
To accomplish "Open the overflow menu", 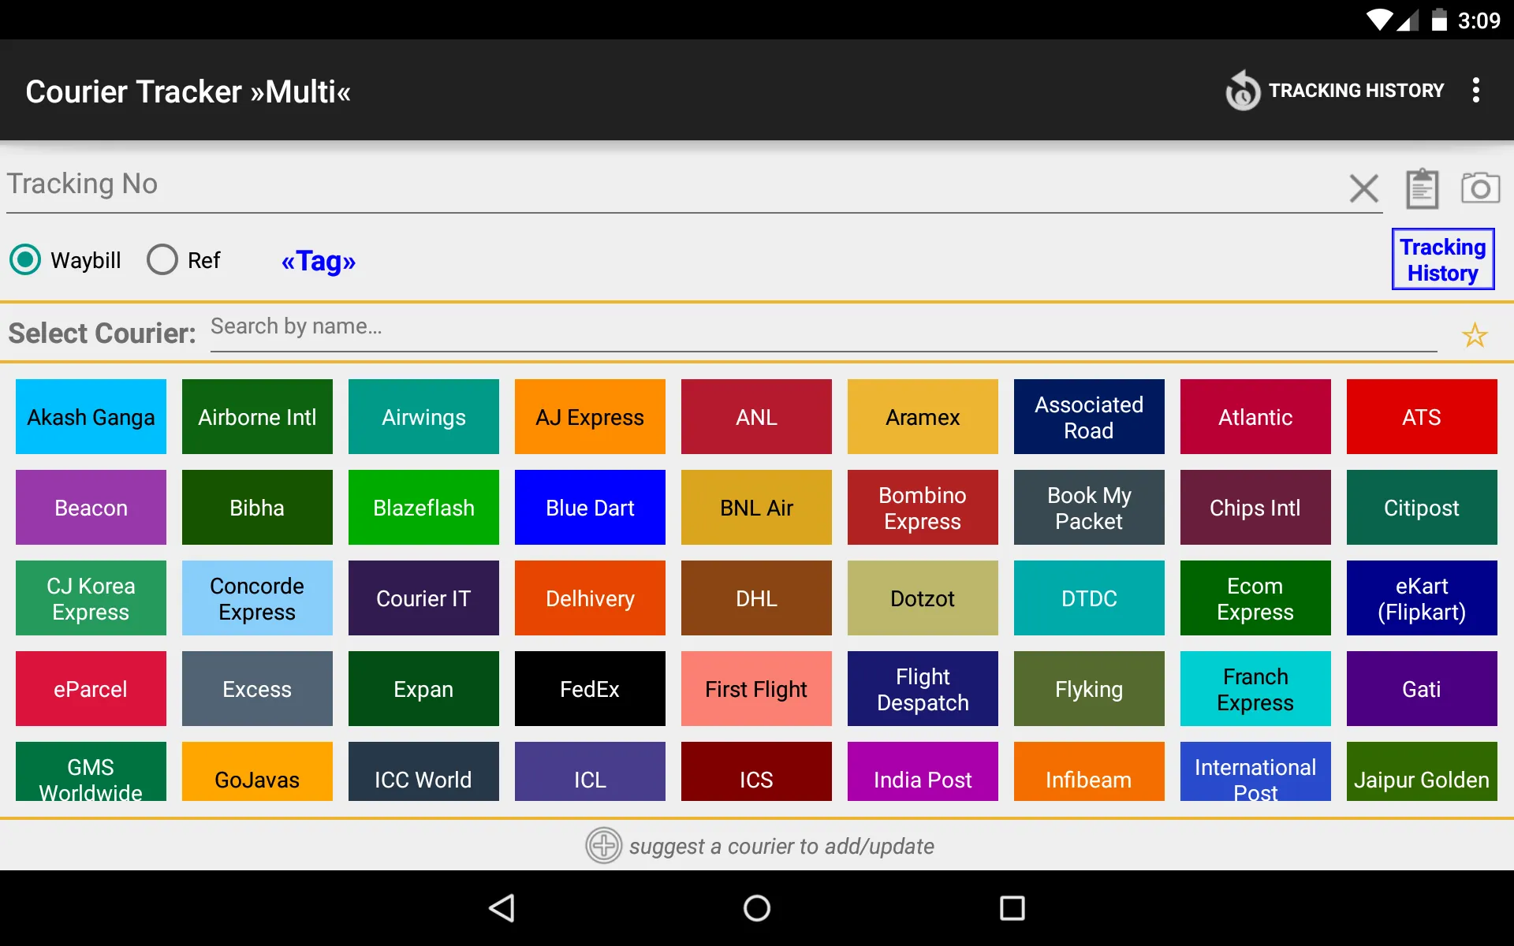I will pos(1475,90).
